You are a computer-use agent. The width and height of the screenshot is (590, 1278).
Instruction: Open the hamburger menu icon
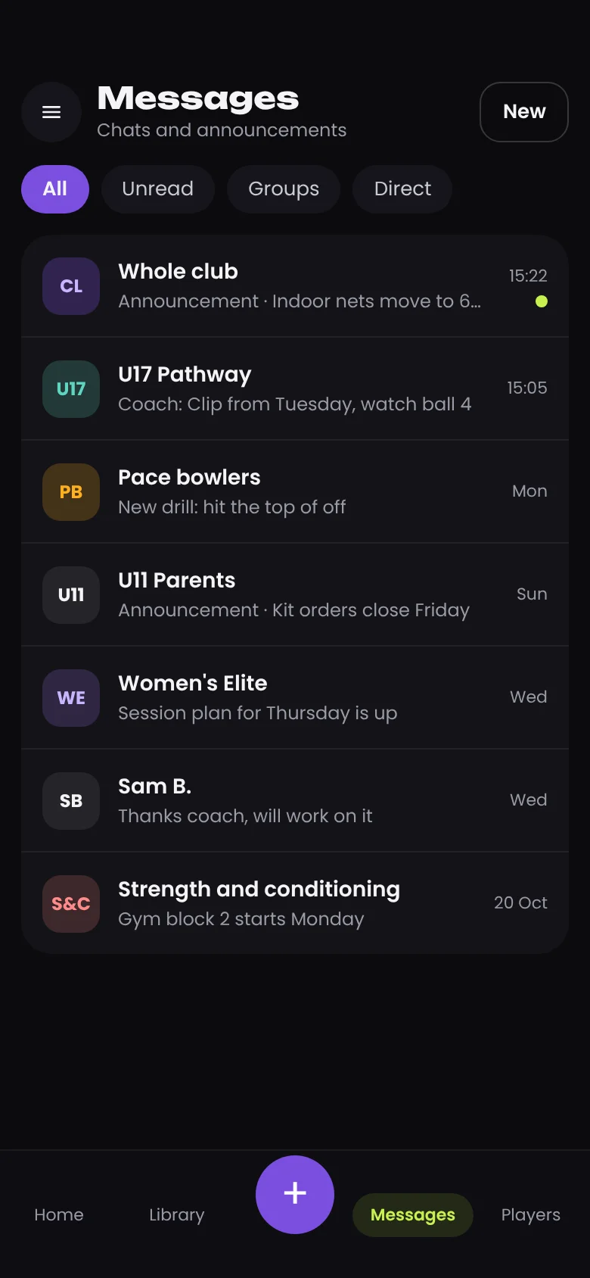pos(51,112)
